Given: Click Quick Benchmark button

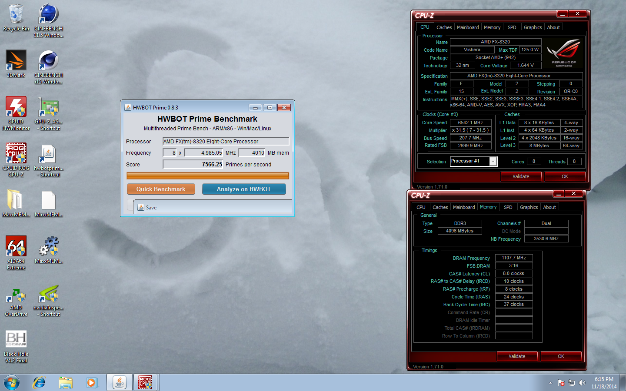Looking at the screenshot, I should pos(161,189).
